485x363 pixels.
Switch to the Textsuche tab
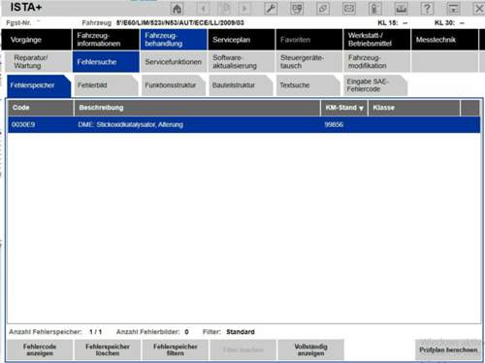coord(308,85)
